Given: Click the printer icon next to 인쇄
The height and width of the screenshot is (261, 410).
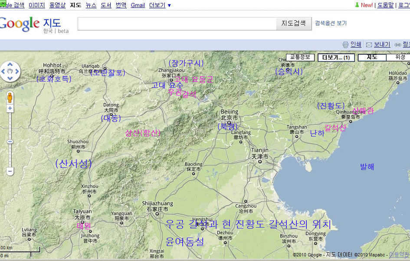Looking at the screenshot, I should point(345,45).
